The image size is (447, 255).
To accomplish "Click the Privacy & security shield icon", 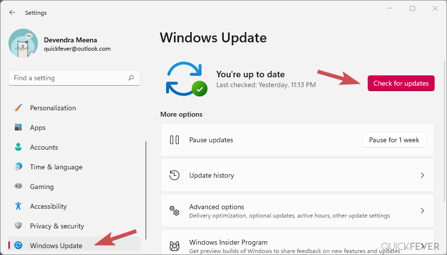I will pyautogui.click(x=18, y=225).
